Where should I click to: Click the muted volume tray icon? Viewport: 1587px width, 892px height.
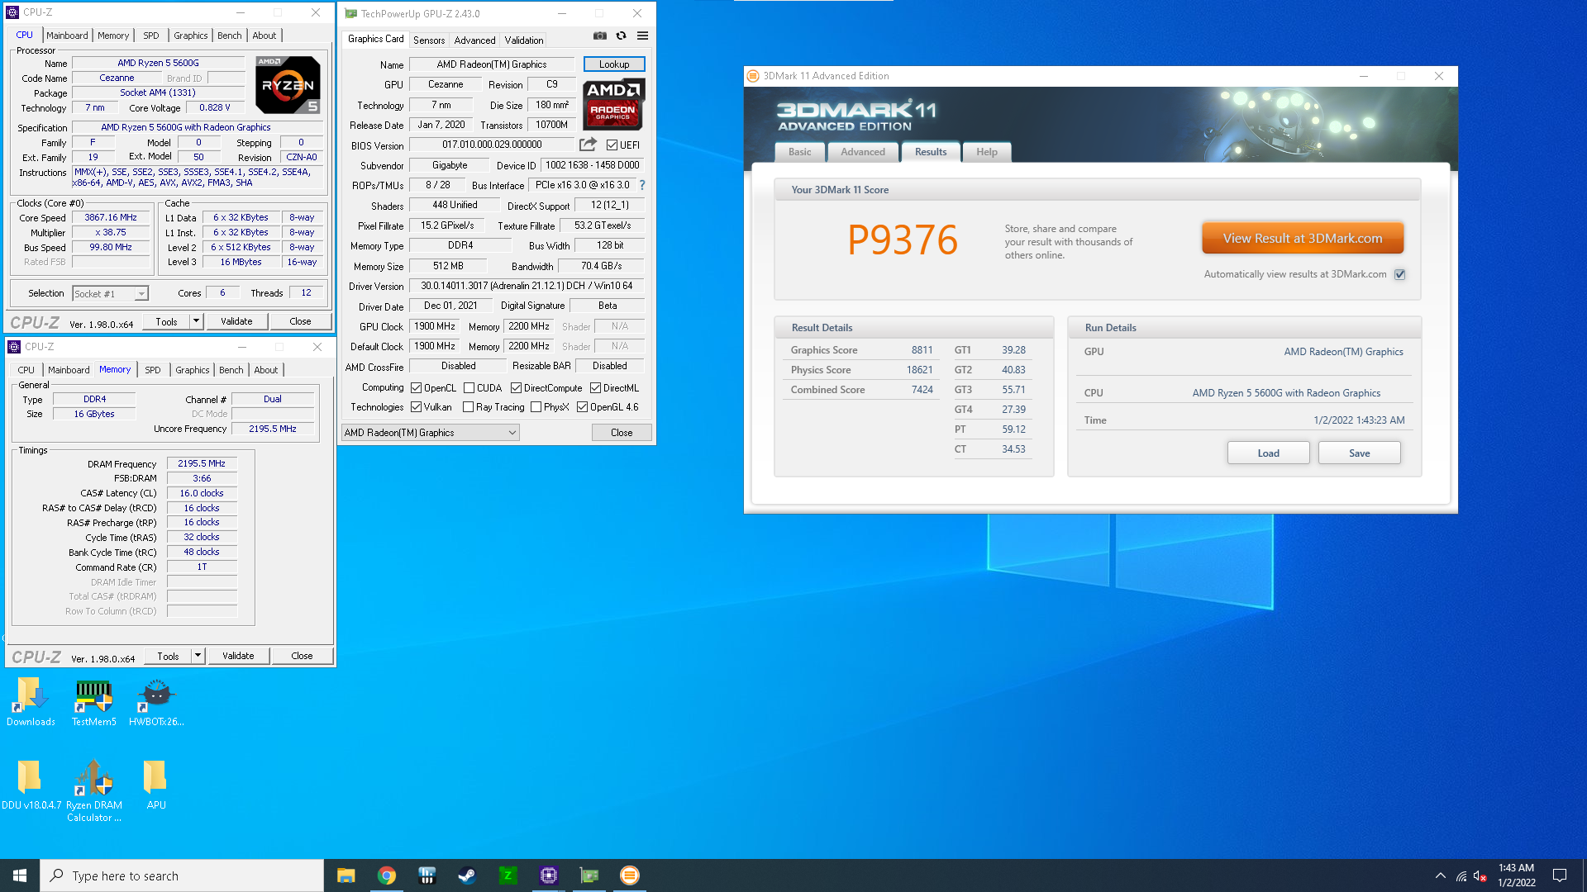[1480, 875]
